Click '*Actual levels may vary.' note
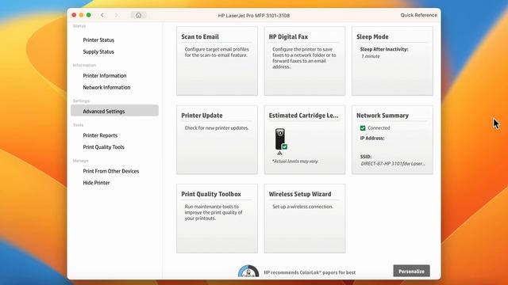Screen dimensions: 508x285 [295, 161]
